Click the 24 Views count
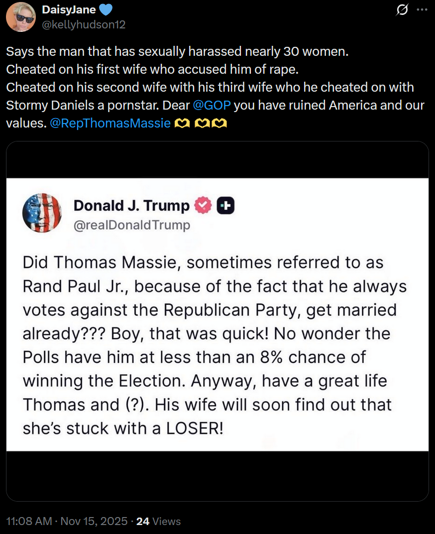 click(x=158, y=521)
